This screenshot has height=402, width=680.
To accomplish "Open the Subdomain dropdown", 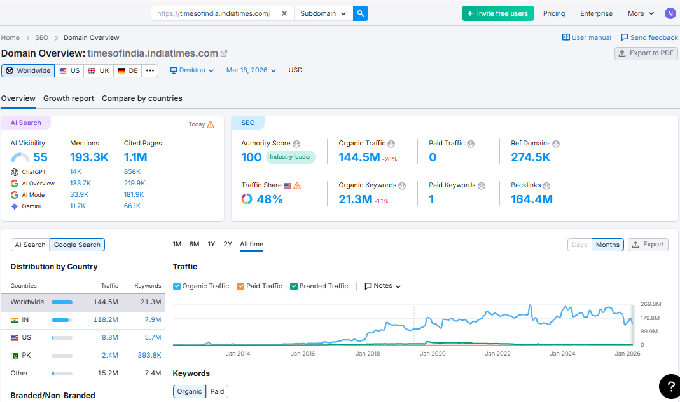I will click(x=323, y=13).
